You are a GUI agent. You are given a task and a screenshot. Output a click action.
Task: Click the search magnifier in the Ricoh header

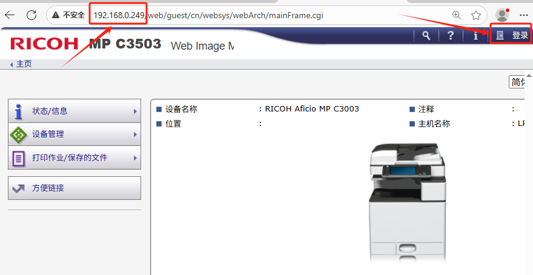coord(426,36)
